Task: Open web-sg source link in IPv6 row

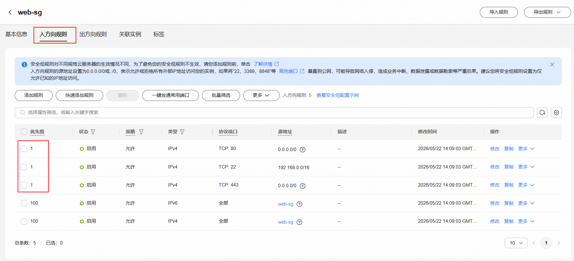Action: (x=286, y=204)
